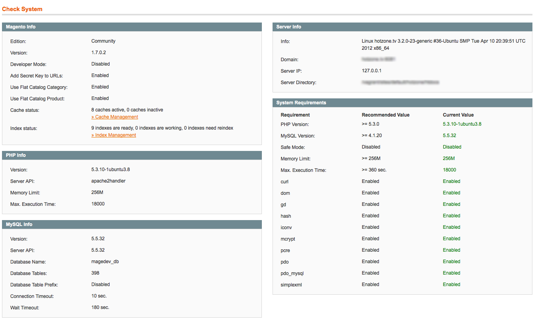The image size is (536, 324).
Task: Click green Enabled value for simplexml
Action: [x=452, y=284]
